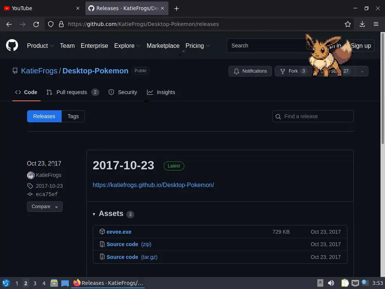Reload the current page

36,24
